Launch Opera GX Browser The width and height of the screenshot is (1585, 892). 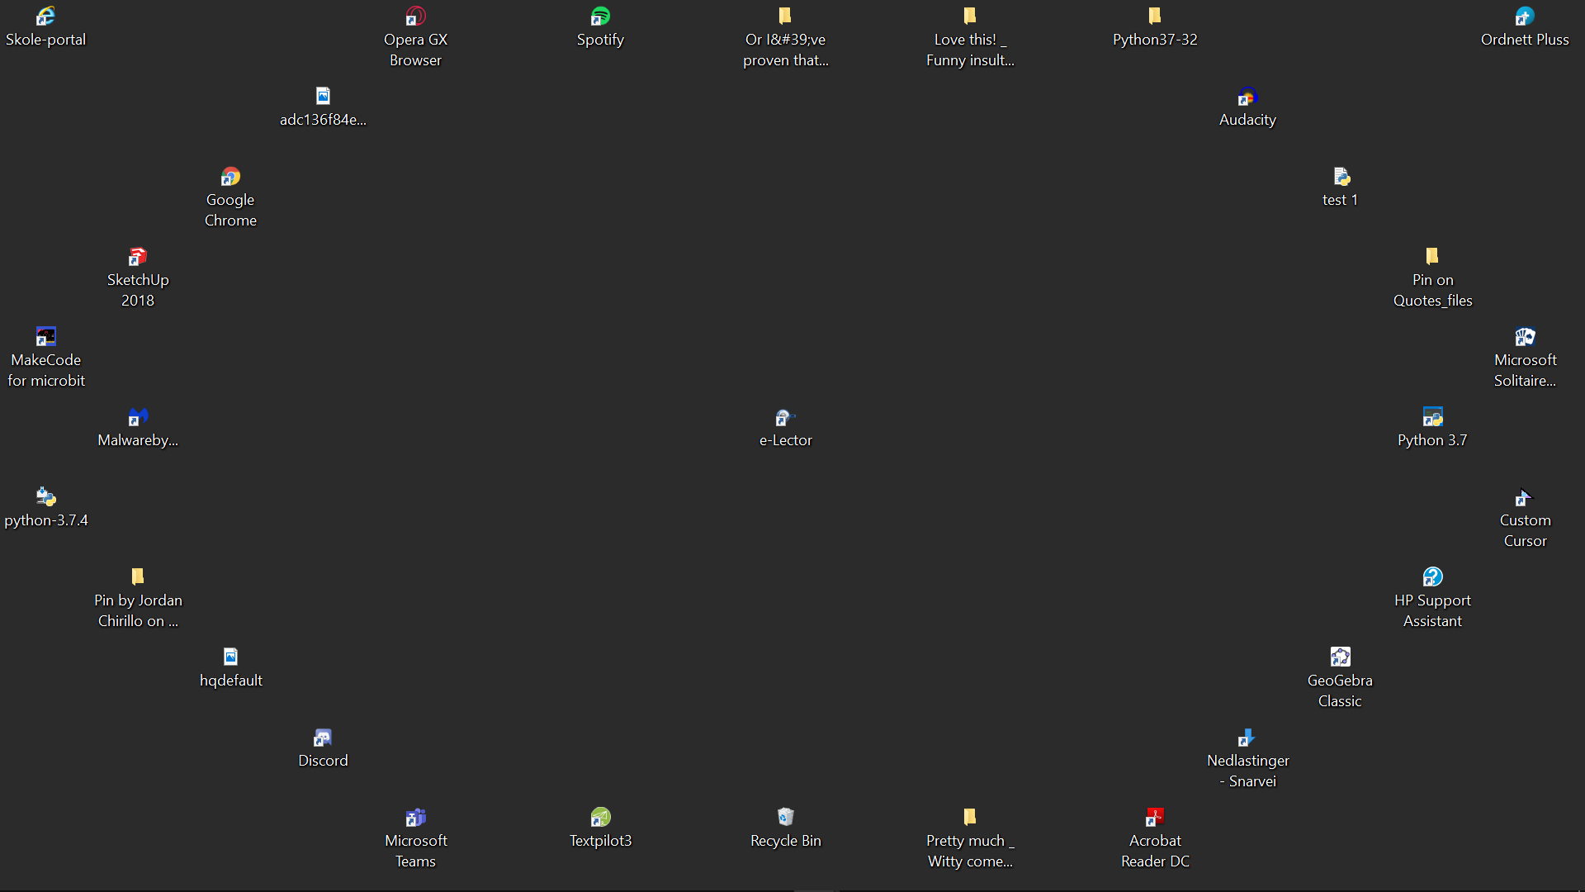click(x=415, y=17)
